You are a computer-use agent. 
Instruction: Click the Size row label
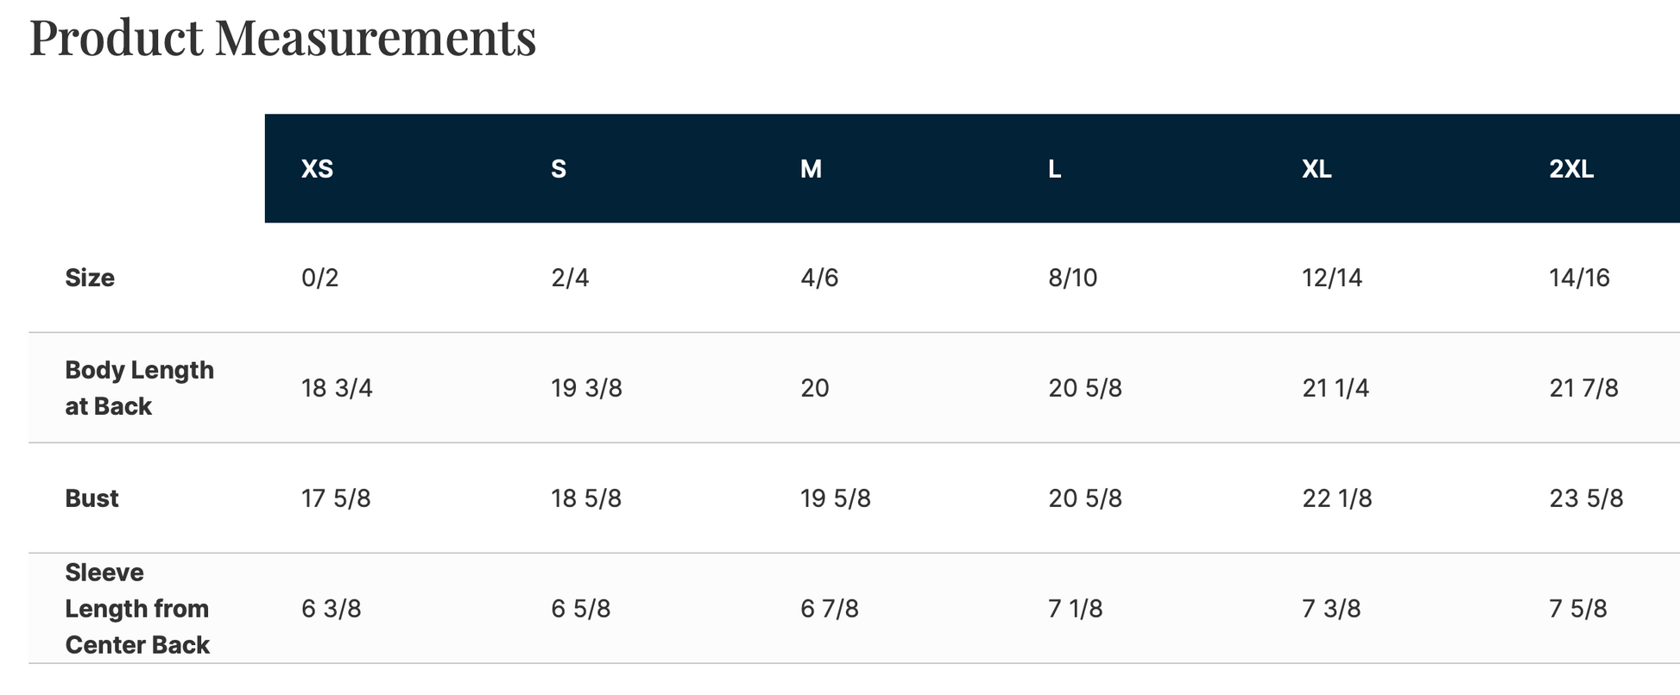click(90, 278)
